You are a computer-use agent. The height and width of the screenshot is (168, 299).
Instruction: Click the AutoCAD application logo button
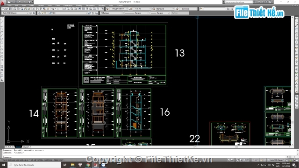(x=3, y=3)
